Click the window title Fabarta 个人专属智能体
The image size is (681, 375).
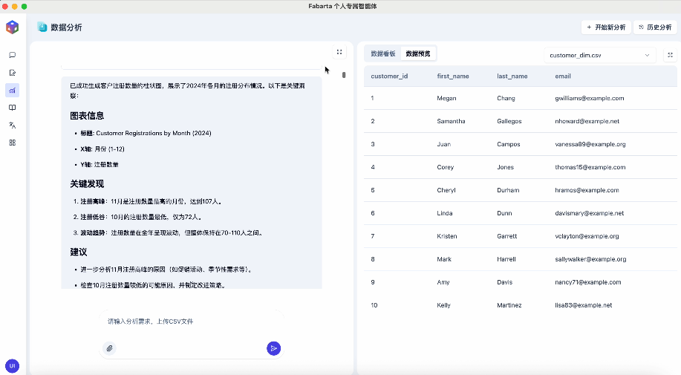(342, 6)
